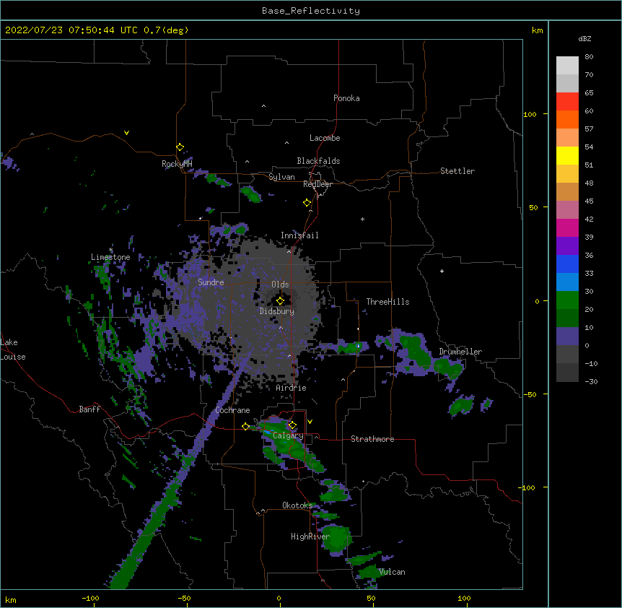
Task: Click the Base_Reflectivity title
Action: 311,11
